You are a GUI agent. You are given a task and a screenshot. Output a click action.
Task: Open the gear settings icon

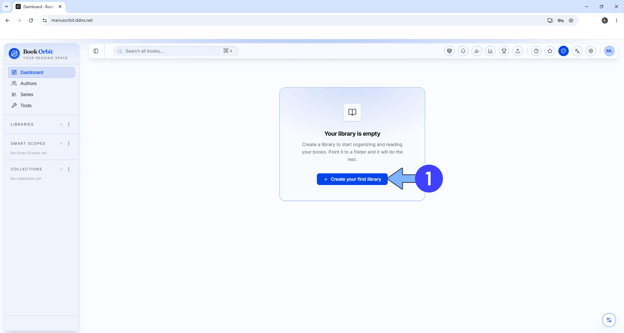[591, 51]
